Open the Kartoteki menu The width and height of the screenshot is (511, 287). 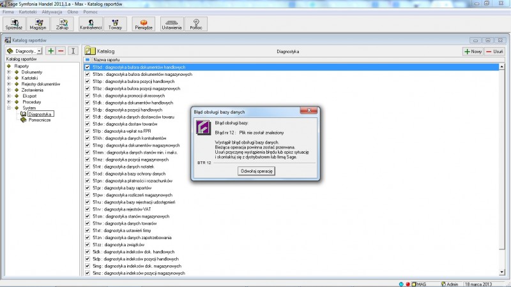27,11
